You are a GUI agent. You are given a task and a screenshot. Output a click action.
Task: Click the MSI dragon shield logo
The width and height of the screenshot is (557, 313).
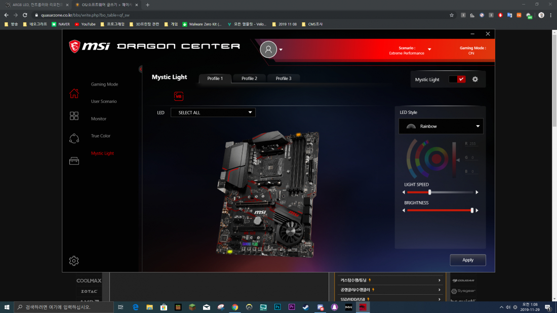pyautogui.click(x=74, y=46)
